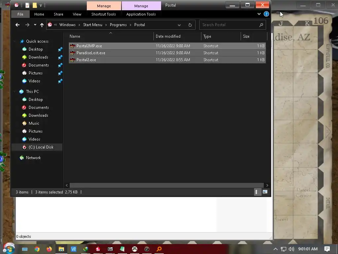Screen dimensions: 338x254
Task: Open on-screen keyboard from taskbar
Action: point(25,249)
